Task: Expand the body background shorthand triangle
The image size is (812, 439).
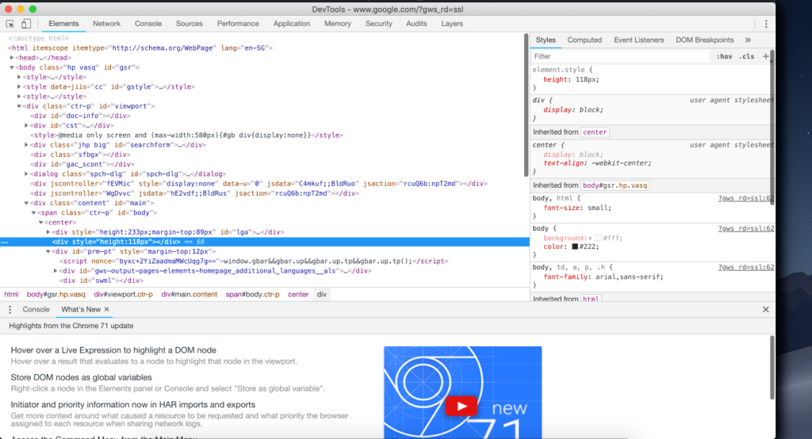Action: pos(590,239)
